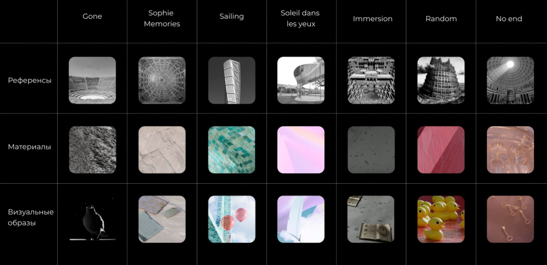The height and width of the screenshot is (265, 547).
Task: Click the open book visual image
Action: pos(371,219)
